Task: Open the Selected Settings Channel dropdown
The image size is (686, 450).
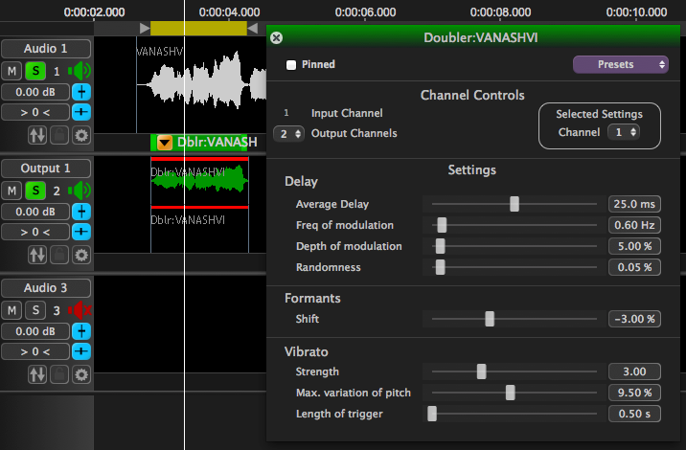Action: [x=626, y=132]
